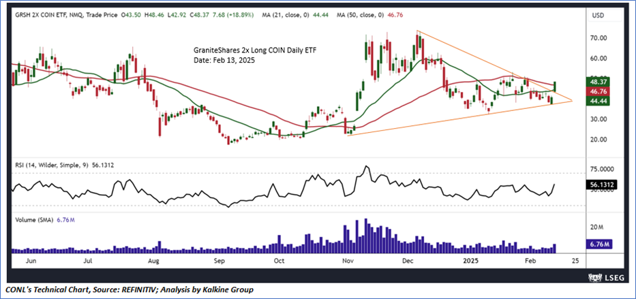This screenshot has height=299, width=636.
Task: Click the chart caption text about CONL's Technical Chart
Action: [x=130, y=289]
